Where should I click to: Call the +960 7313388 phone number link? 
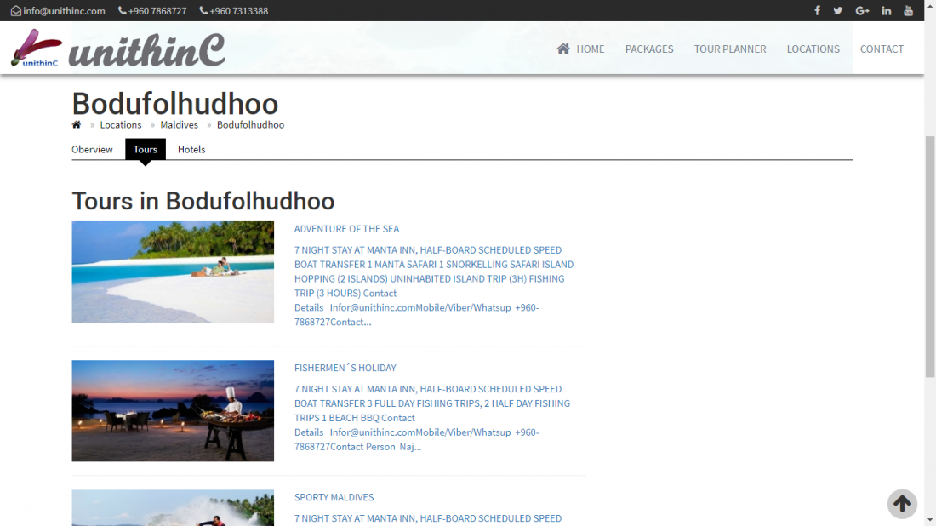click(239, 11)
